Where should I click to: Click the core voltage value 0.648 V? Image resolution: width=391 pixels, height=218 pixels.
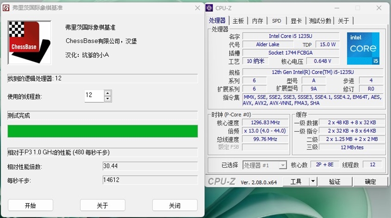tap(323, 61)
